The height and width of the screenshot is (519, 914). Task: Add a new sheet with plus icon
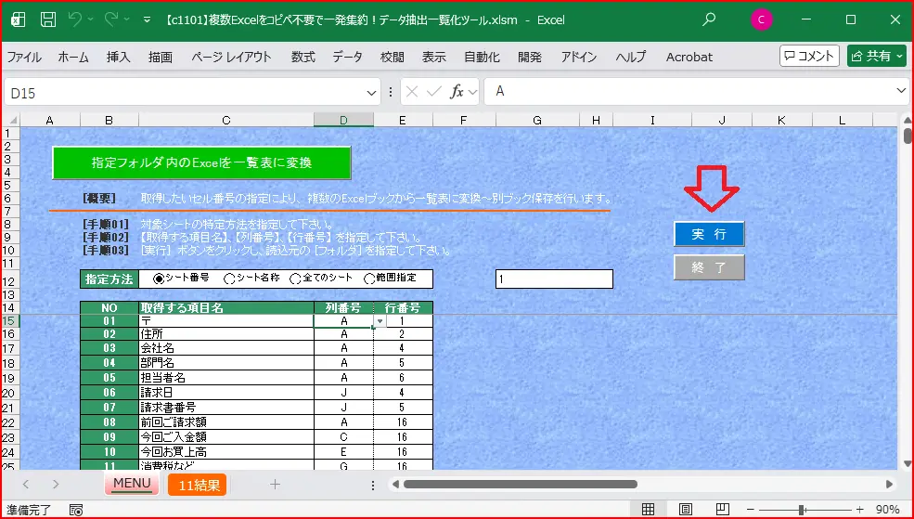275,484
